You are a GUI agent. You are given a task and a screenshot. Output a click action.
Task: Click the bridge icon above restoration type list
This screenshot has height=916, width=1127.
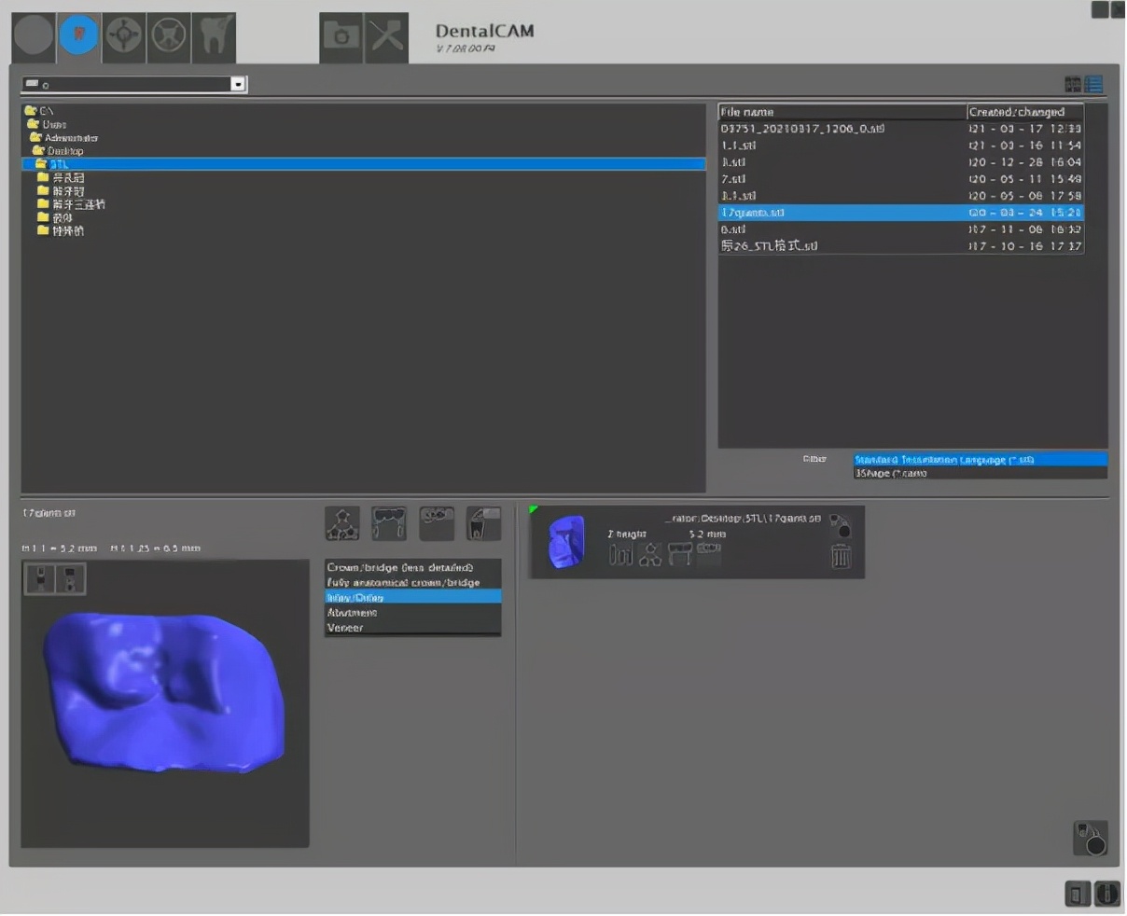tap(389, 523)
